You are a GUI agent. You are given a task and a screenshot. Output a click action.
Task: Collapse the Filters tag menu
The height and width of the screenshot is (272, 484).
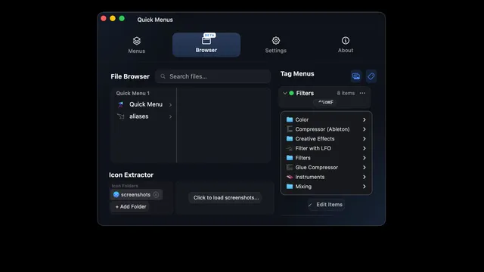pyautogui.click(x=285, y=93)
